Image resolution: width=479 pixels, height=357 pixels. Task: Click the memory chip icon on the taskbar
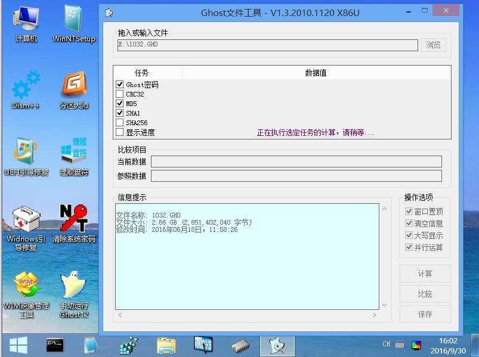coord(240,344)
